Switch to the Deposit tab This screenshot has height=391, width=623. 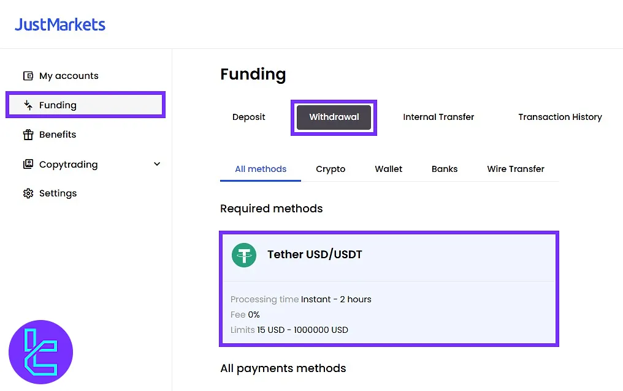pyautogui.click(x=249, y=117)
